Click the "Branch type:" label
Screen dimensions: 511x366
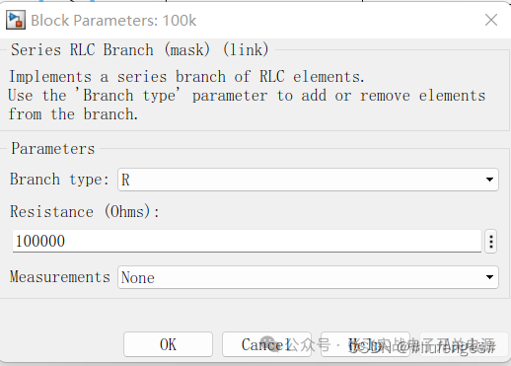tap(59, 180)
